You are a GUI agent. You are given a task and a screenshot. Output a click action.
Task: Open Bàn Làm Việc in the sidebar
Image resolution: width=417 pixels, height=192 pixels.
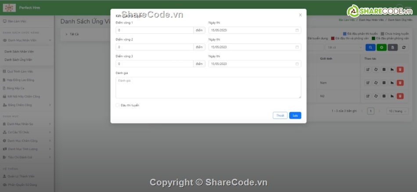[x=17, y=21]
